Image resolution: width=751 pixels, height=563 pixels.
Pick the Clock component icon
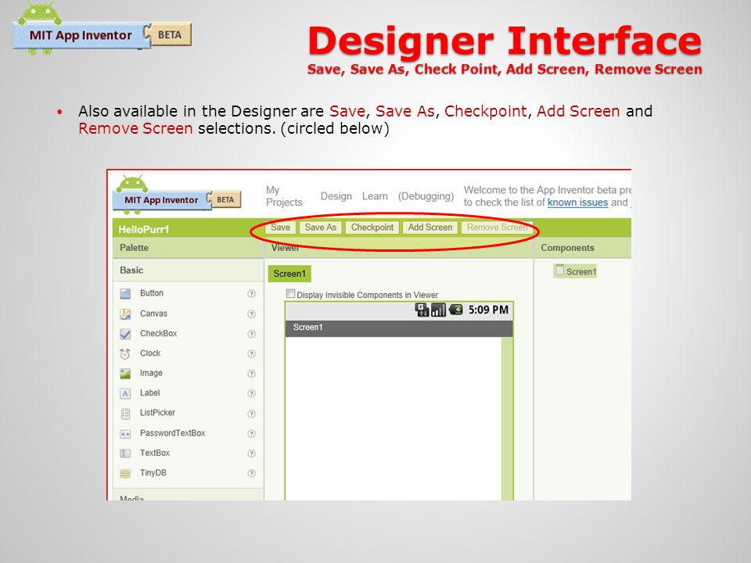click(125, 353)
